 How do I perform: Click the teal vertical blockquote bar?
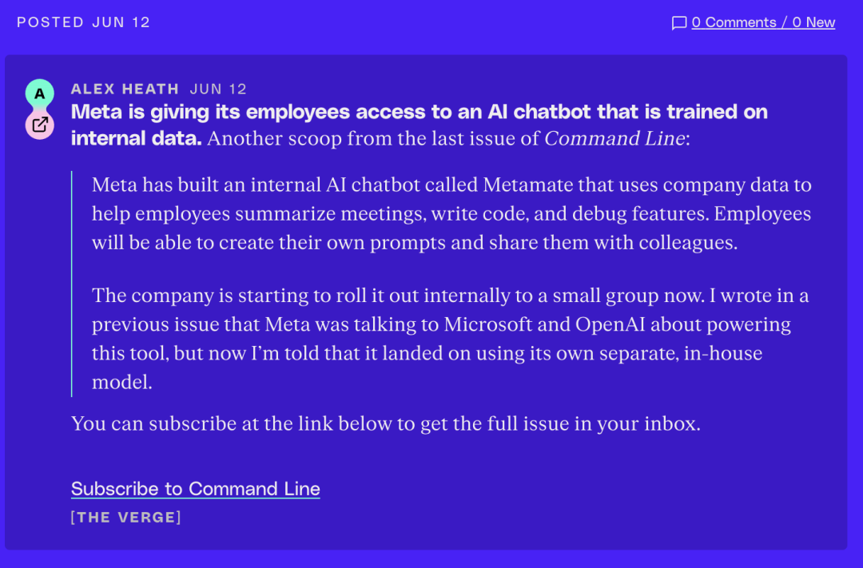point(72,284)
